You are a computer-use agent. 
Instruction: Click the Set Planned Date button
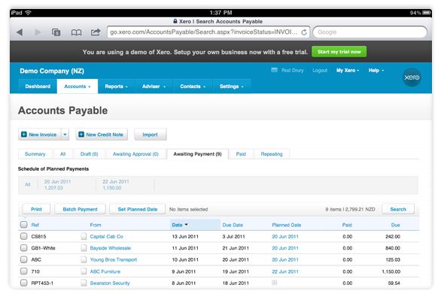pos(138,209)
